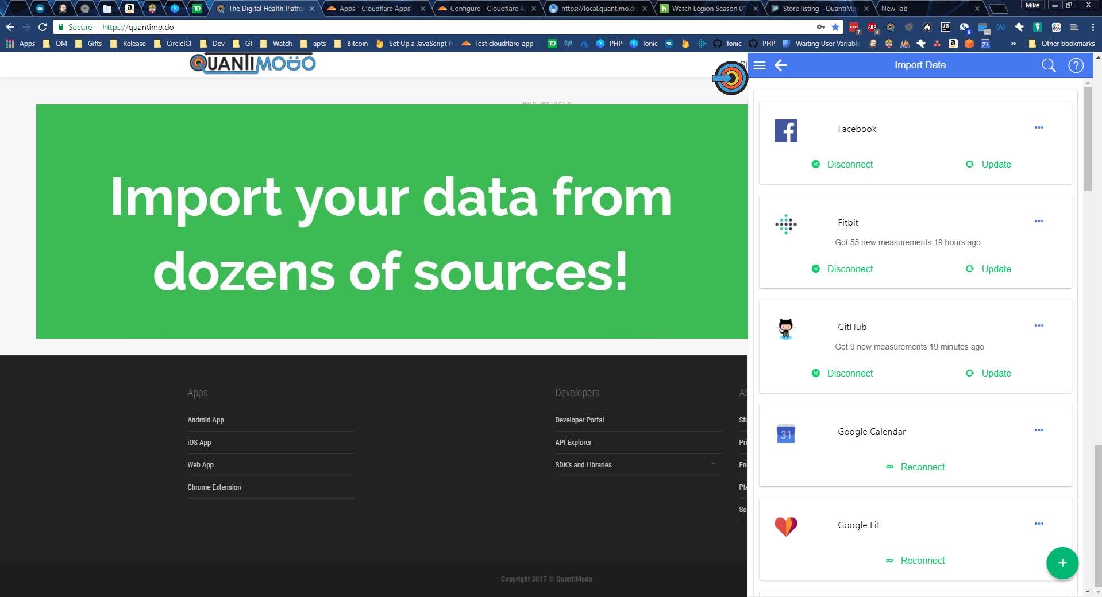Open the hamburger menu in Import Data panel
Screen dimensions: 1102x597
coord(760,65)
